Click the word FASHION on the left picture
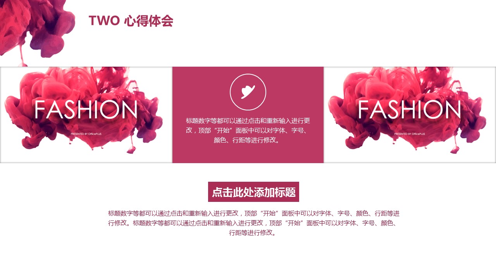This screenshot has width=496, height=279. 86,109
